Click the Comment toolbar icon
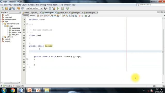This screenshot has width=165, height=93. pos(86,16)
